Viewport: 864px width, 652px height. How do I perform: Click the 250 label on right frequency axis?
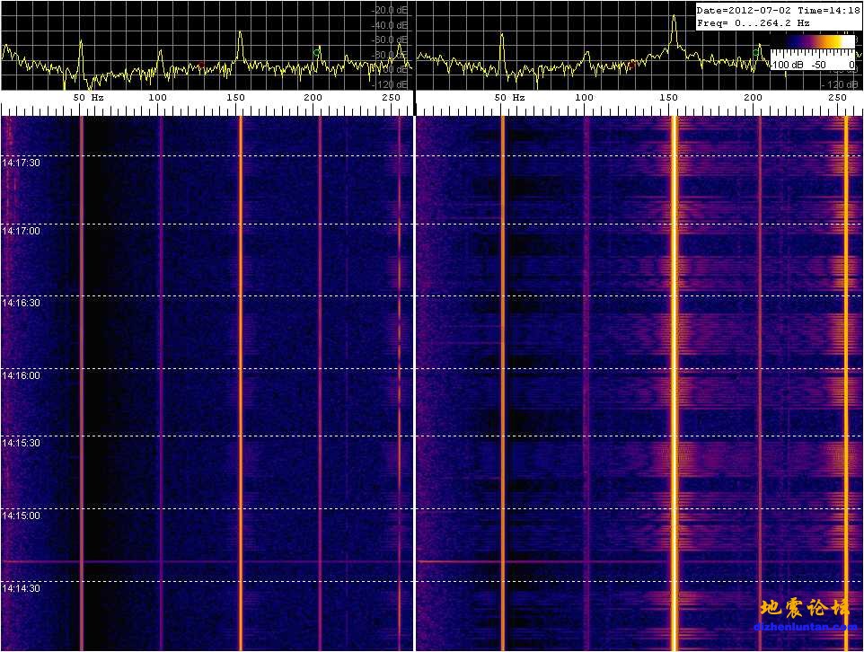pos(837,98)
